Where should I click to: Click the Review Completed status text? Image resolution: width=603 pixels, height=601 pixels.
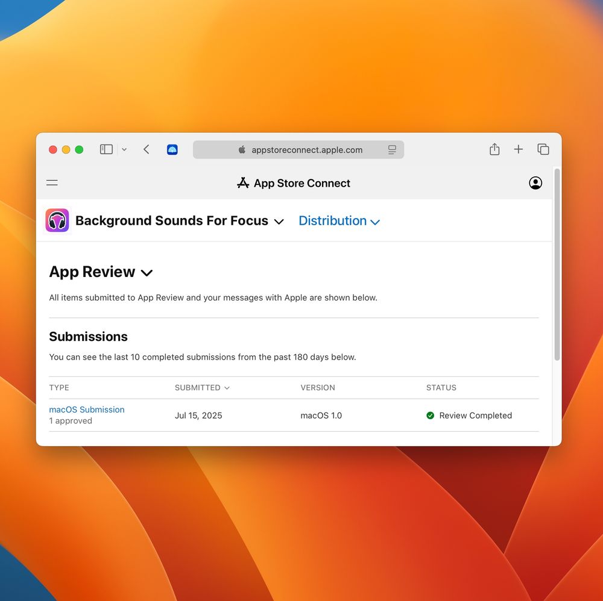[475, 415]
